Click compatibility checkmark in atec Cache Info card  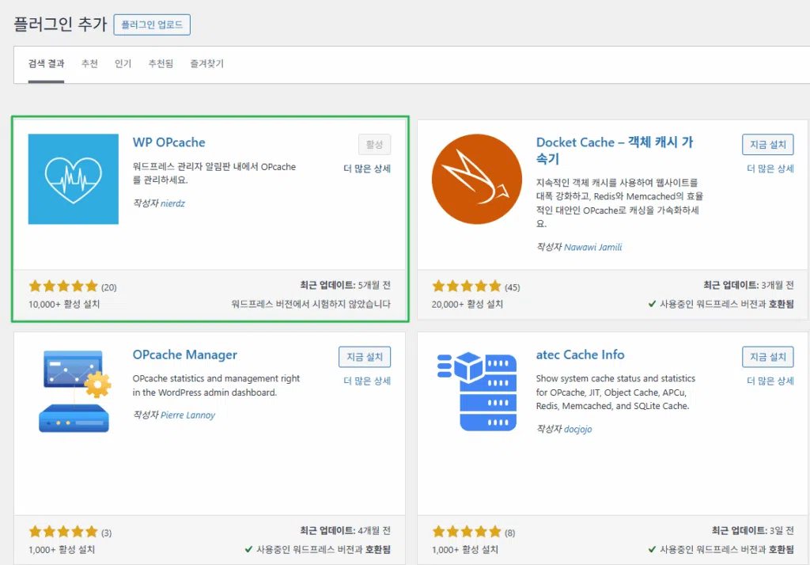(652, 549)
